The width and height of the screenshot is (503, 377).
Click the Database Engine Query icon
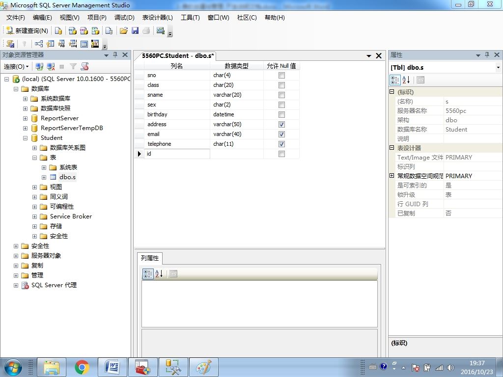pyautogui.click(x=58, y=30)
